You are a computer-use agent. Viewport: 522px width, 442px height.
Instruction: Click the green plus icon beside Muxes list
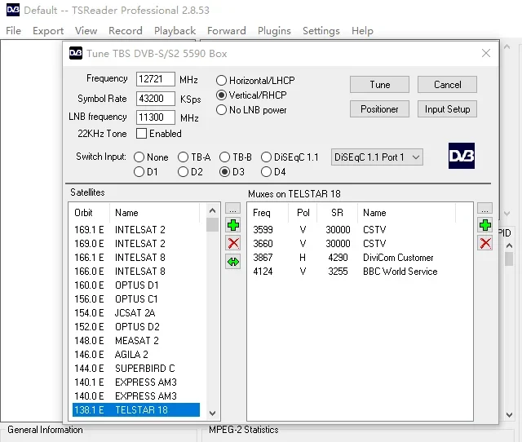[485, 225]
